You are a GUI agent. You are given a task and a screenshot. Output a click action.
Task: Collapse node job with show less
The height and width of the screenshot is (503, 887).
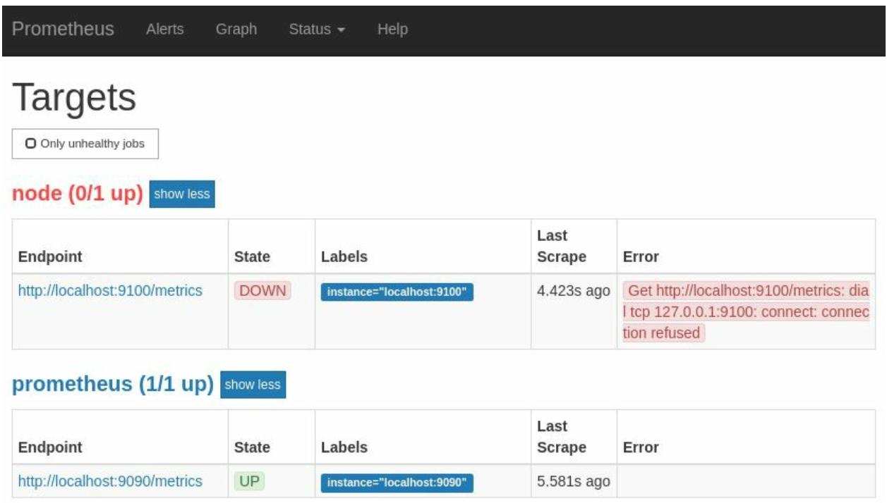(x=182, y=194)
